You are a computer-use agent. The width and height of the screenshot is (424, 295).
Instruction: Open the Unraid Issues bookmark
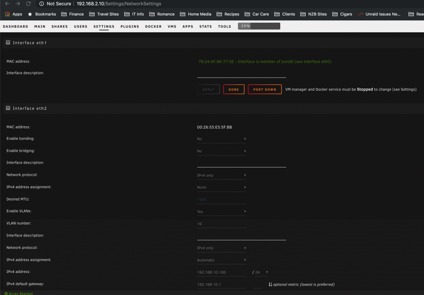[x=379, y=14]
